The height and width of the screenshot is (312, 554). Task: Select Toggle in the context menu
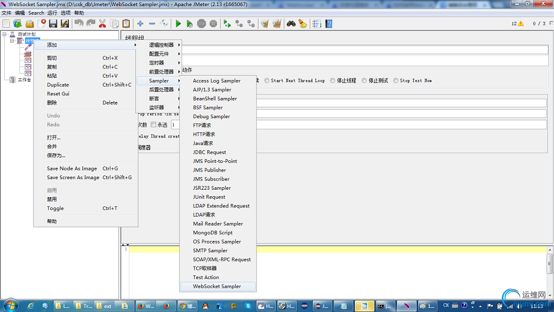coord(86,209)
